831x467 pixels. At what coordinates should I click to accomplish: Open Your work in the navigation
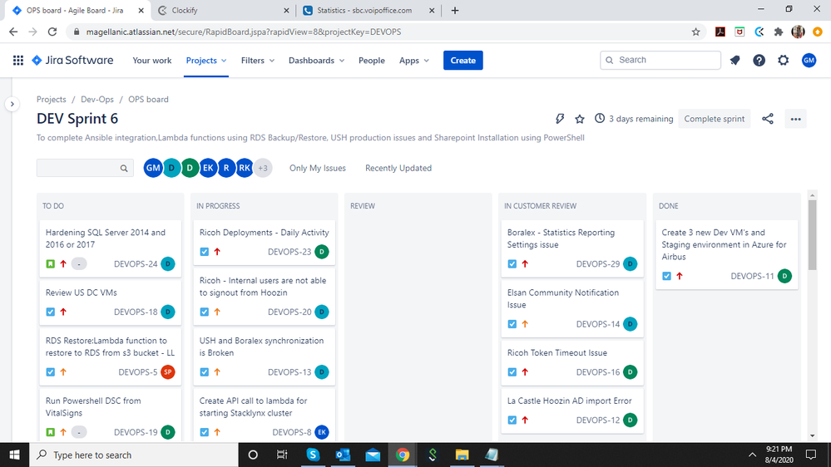click(x=152, y=61)
